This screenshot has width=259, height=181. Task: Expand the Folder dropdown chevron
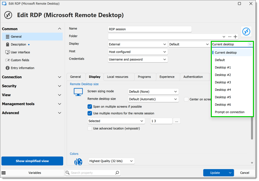coord(224,37)
